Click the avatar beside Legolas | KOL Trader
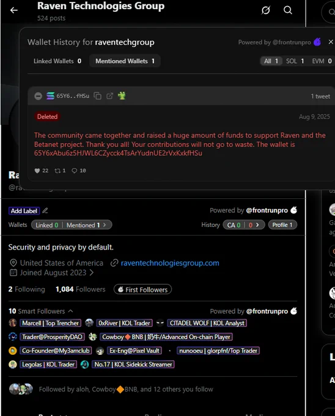Screen dimensions: 335x416 [x=13, y=364]
